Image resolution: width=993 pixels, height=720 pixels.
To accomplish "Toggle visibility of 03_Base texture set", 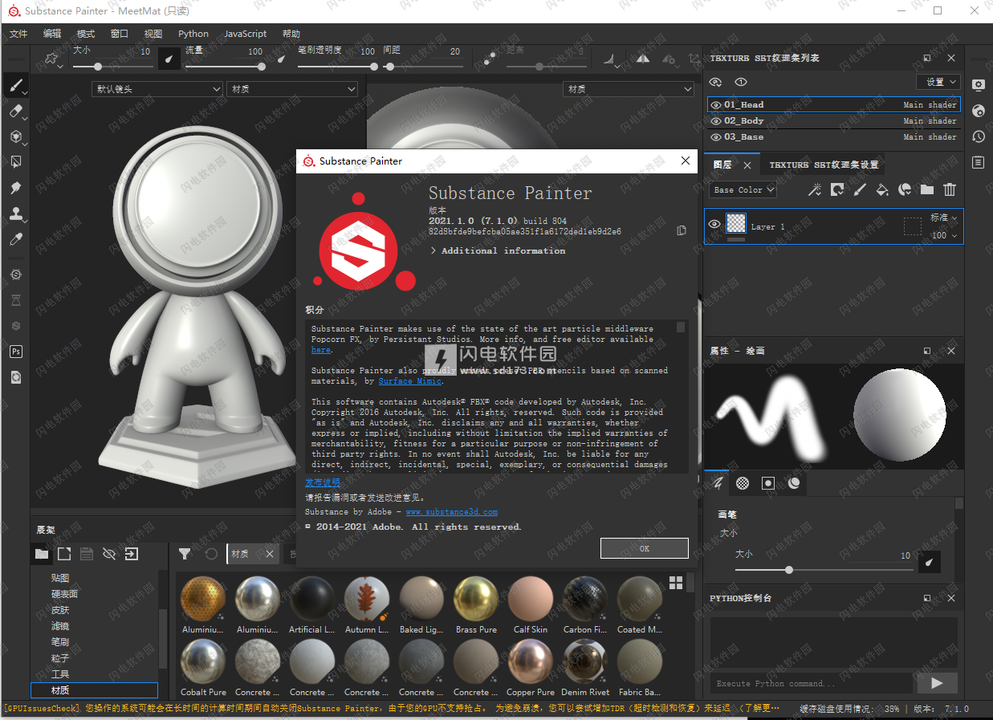I will [x=716, y=136].
